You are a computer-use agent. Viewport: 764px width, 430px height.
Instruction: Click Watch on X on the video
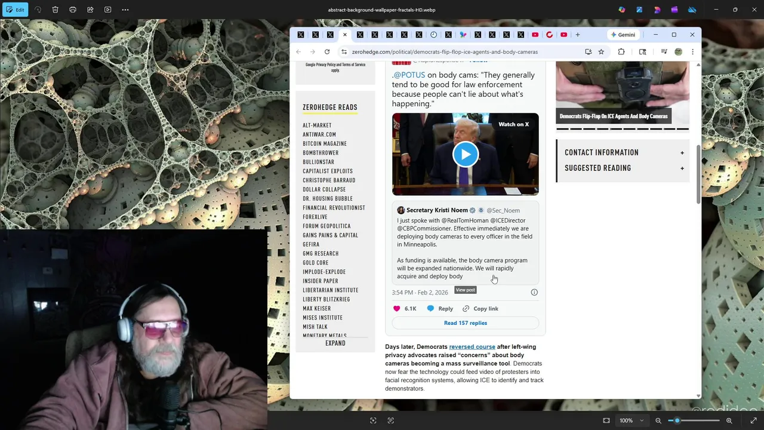point(514,124)
